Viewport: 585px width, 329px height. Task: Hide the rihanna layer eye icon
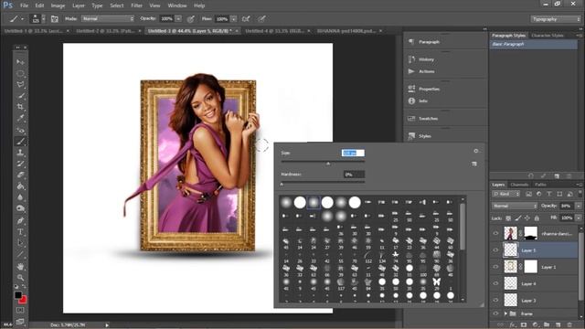pyautogui.click(x=495, y=234)
